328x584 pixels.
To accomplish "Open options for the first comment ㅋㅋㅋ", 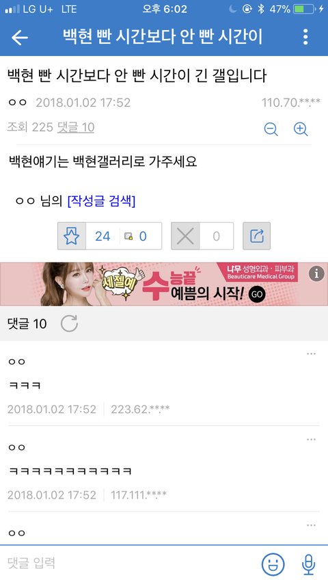I will point(311,354).
